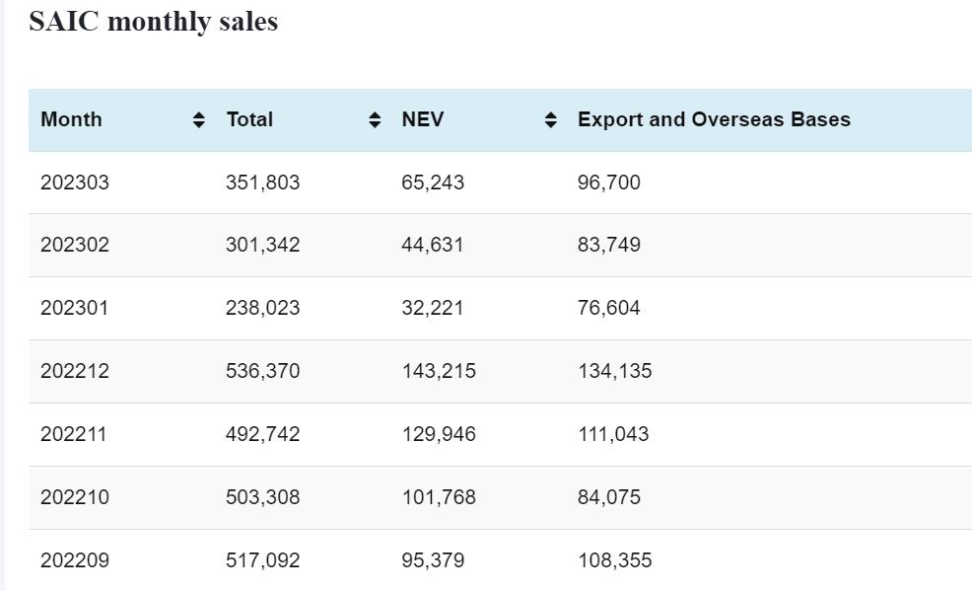Select the 202301 row month cell
The width and height of the screenshot is (972, 591).
click(75, 308)
